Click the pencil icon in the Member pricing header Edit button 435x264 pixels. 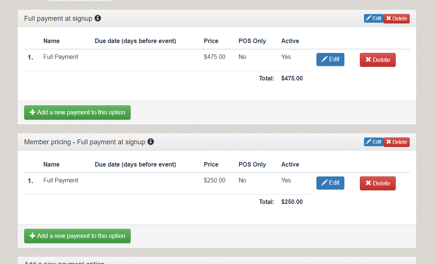coord(369,142)
